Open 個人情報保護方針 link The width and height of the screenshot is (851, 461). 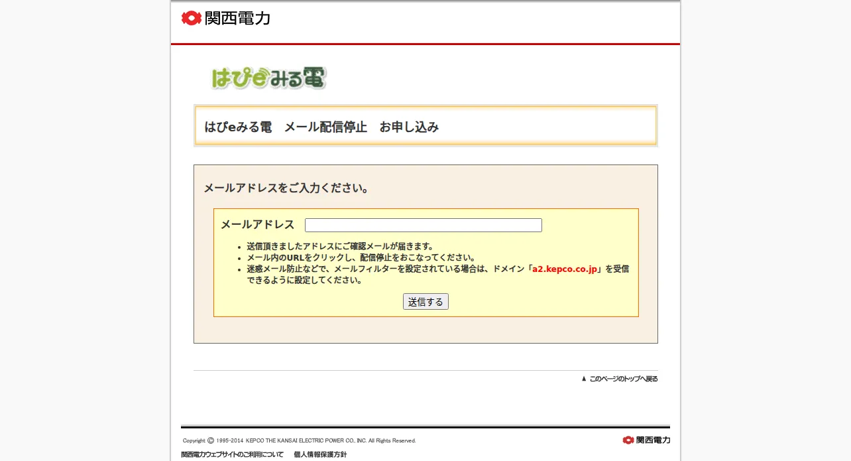[320, 454]
